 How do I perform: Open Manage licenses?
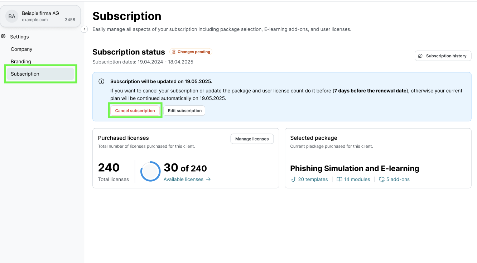coord(252,139)
